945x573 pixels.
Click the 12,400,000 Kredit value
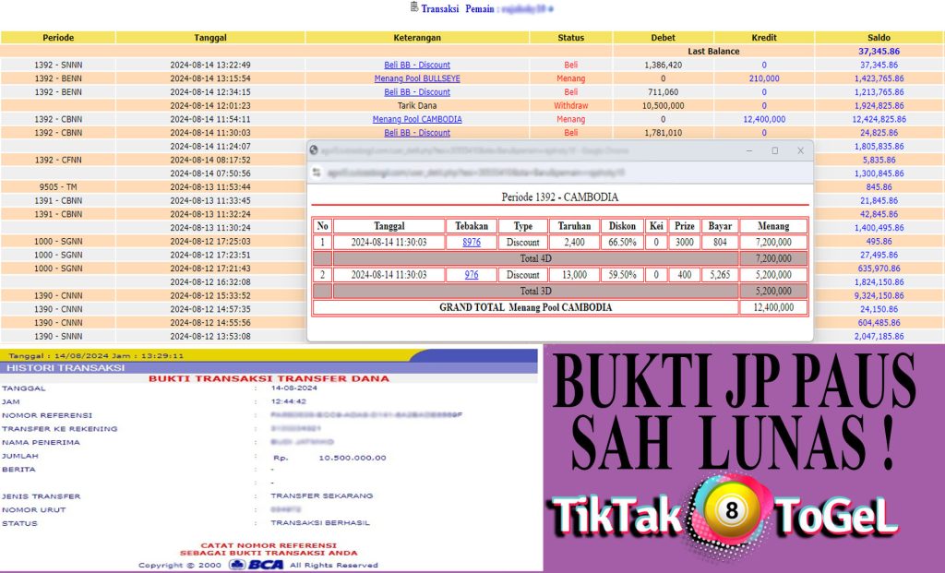pos(764,119)
